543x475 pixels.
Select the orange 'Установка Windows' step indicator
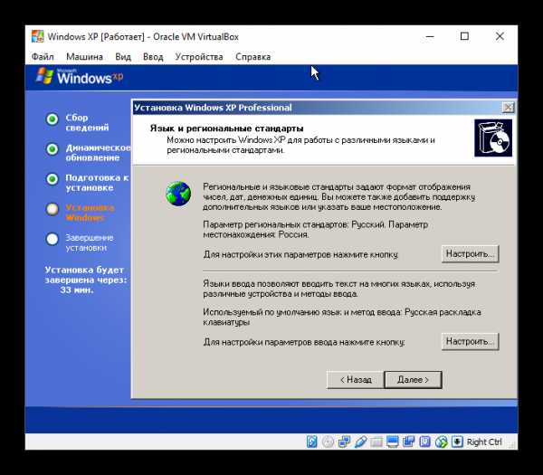[x=52, y=208]
